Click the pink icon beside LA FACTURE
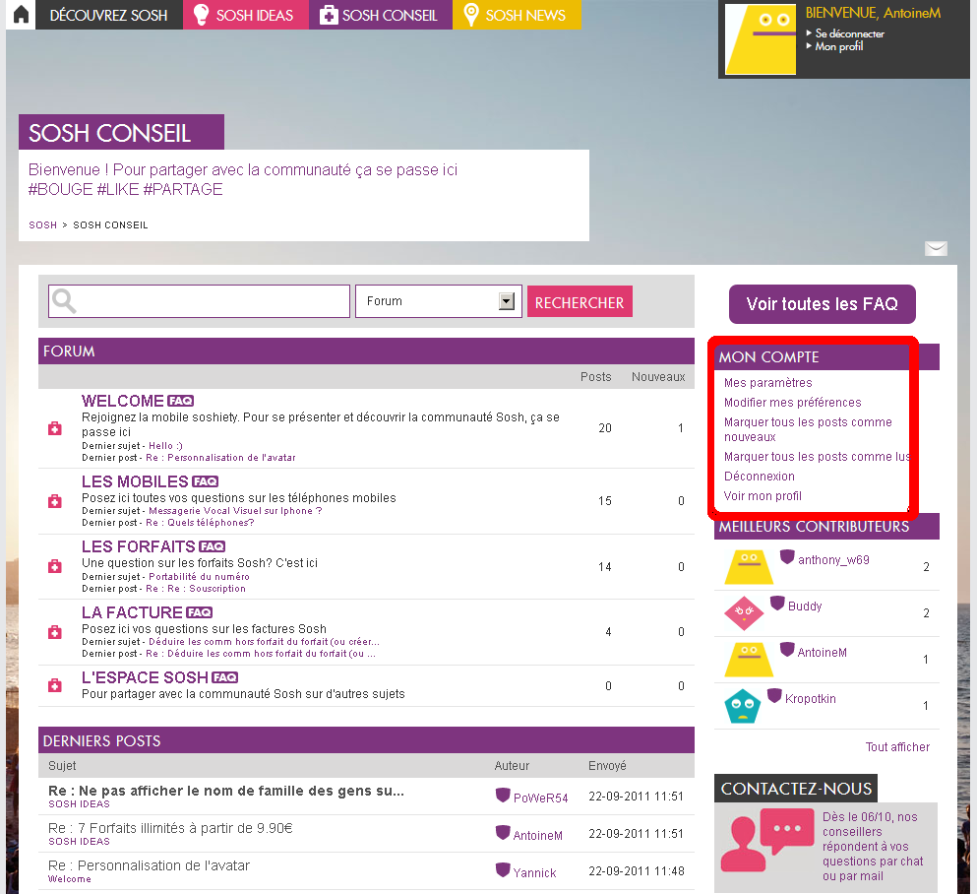Image resolution: width=977 pixels, height=894 pixels. pos(55,632)
